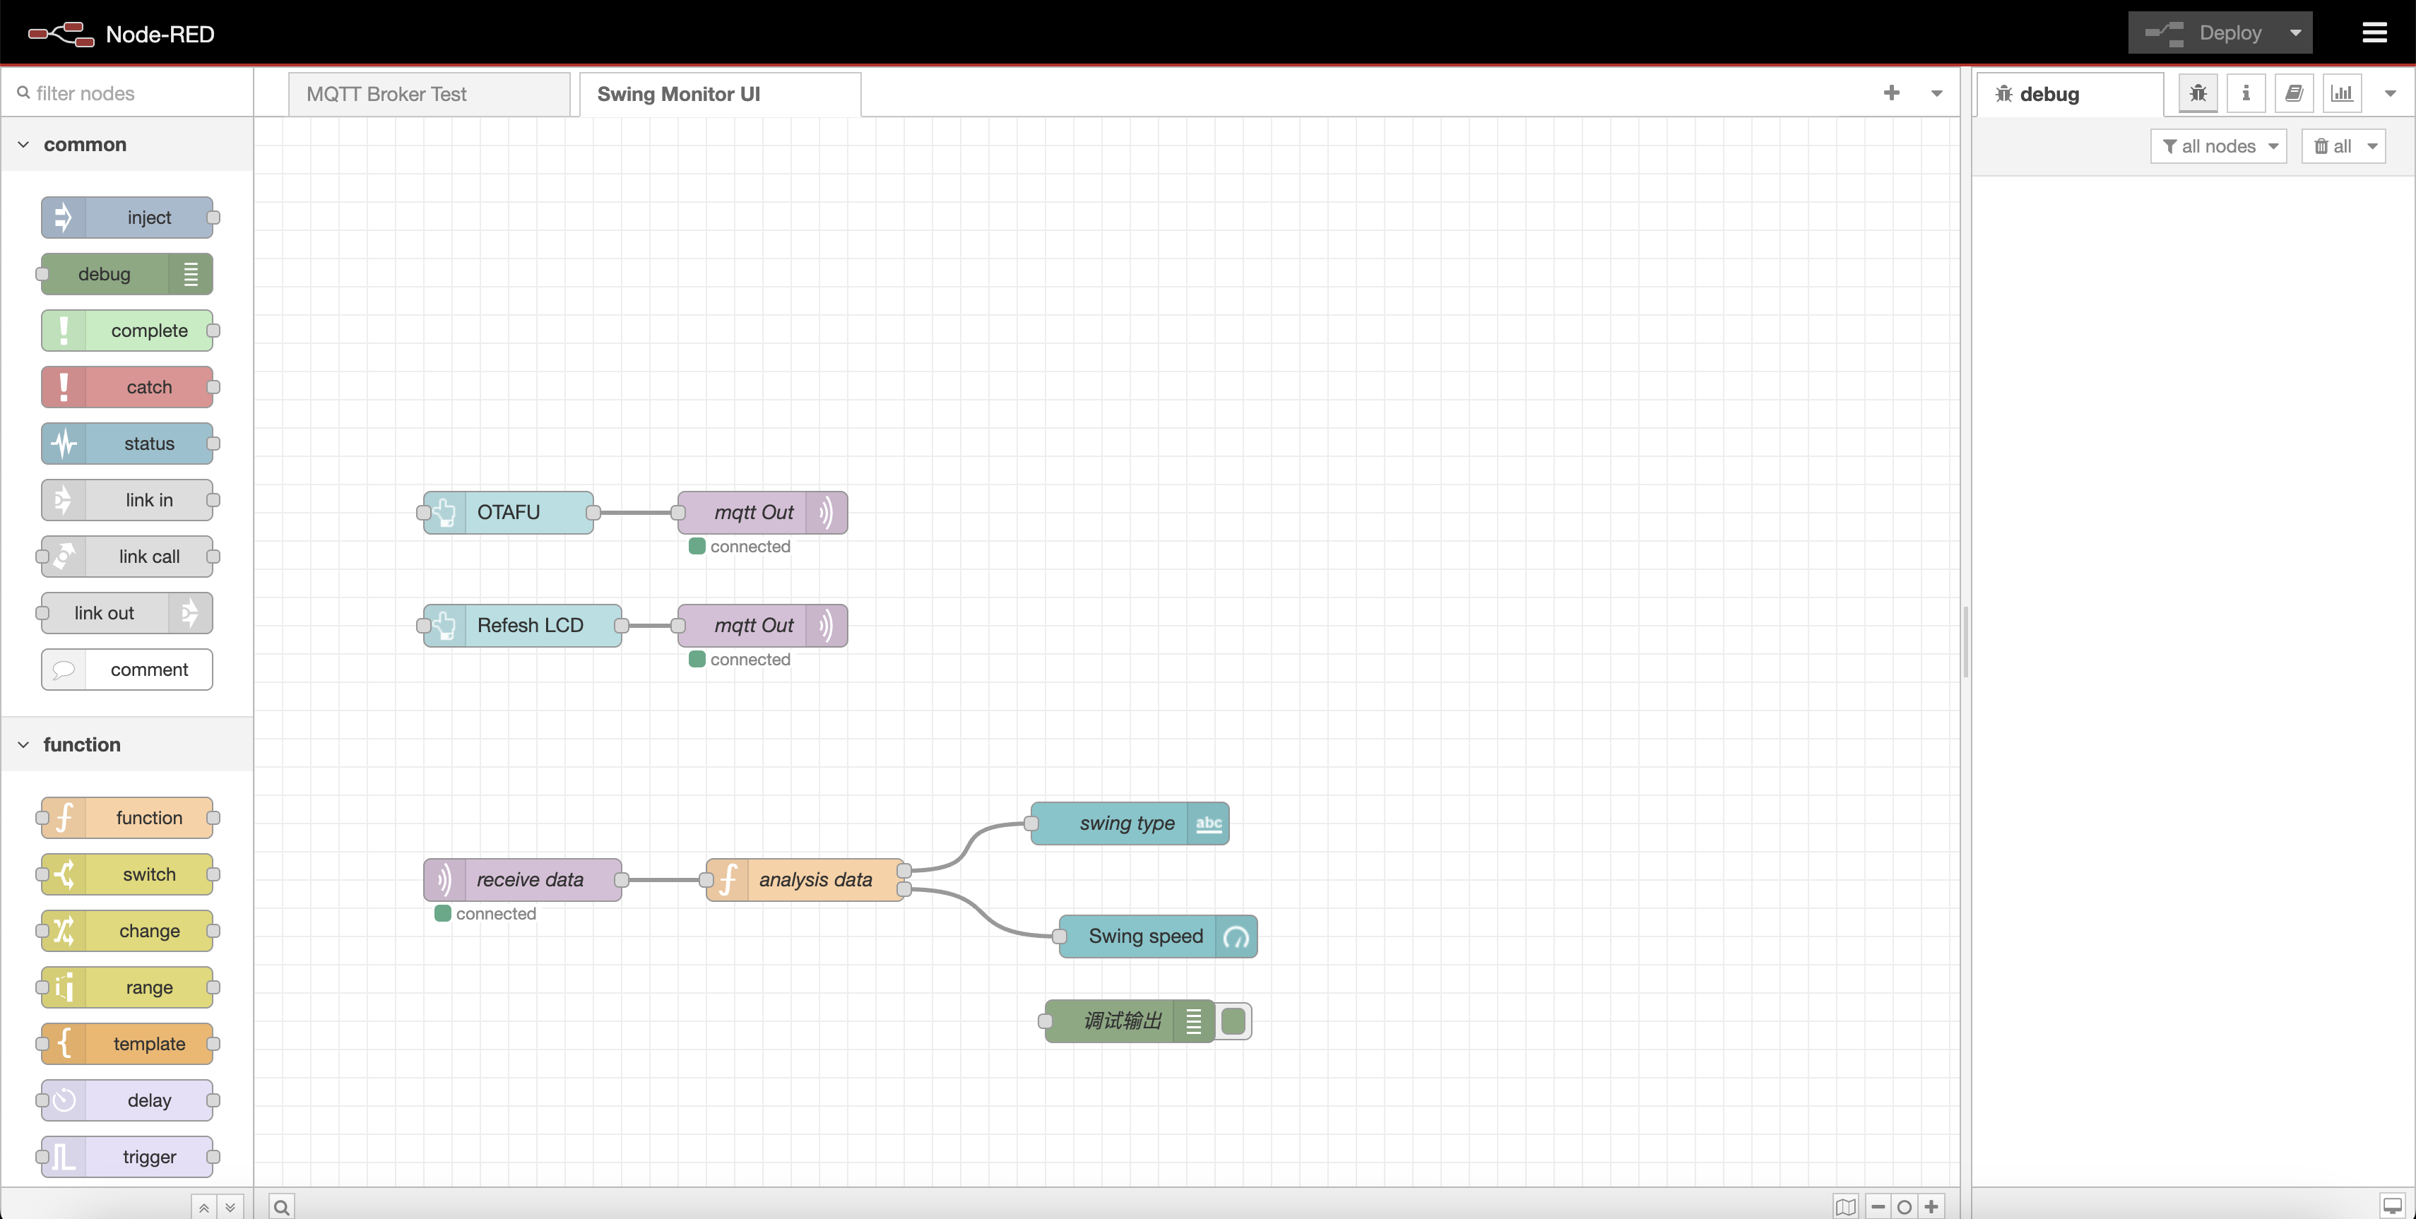Click the zoom out minus icon
The width and height of the screenshot is (2416, 1219).
coord(1878,1207)
